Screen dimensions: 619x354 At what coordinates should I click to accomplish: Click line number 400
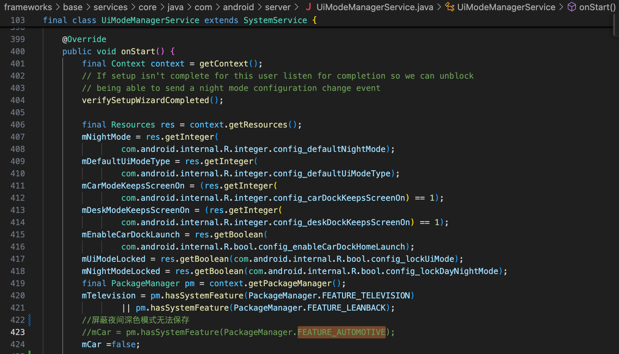[18, 52]
